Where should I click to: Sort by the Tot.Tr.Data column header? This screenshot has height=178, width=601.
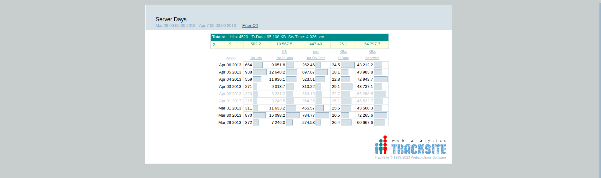pyautogui.click(x=284, y=58)
